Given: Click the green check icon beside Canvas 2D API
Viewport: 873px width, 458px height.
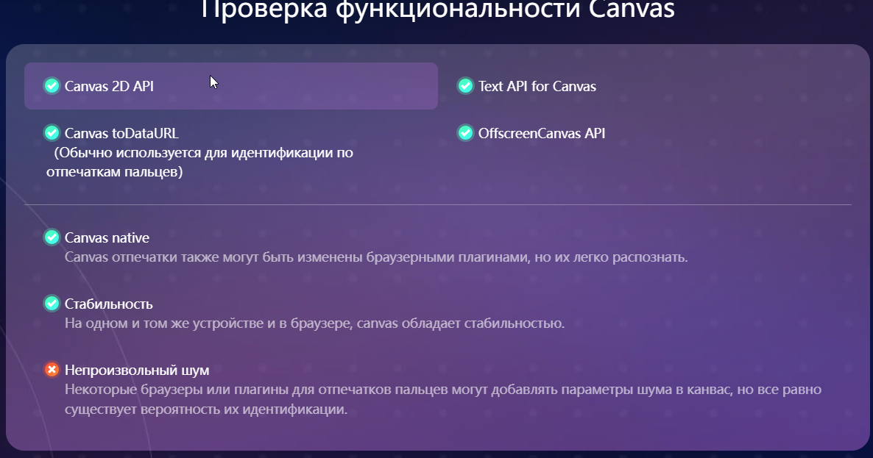Looking at the screenshot, I should (52, 86).
